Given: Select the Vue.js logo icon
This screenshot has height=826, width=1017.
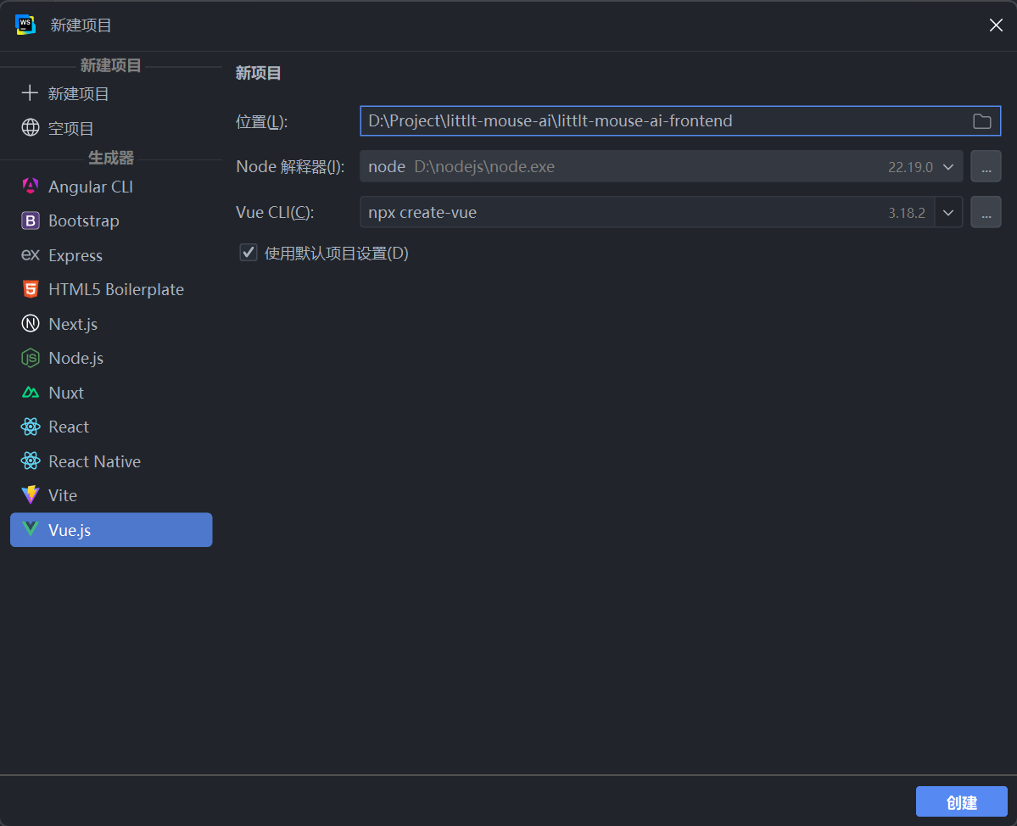Looking at the screenshot, I should pos(31,529).
